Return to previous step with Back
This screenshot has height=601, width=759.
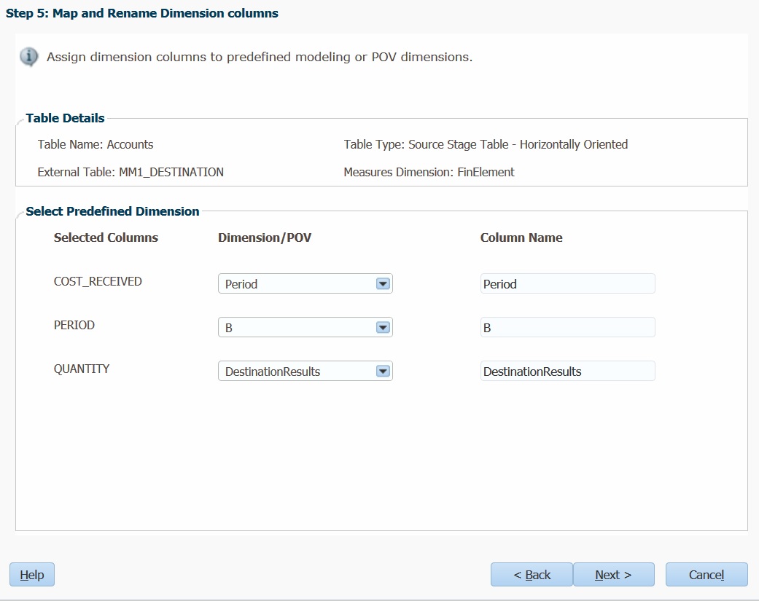coord(532,574)
